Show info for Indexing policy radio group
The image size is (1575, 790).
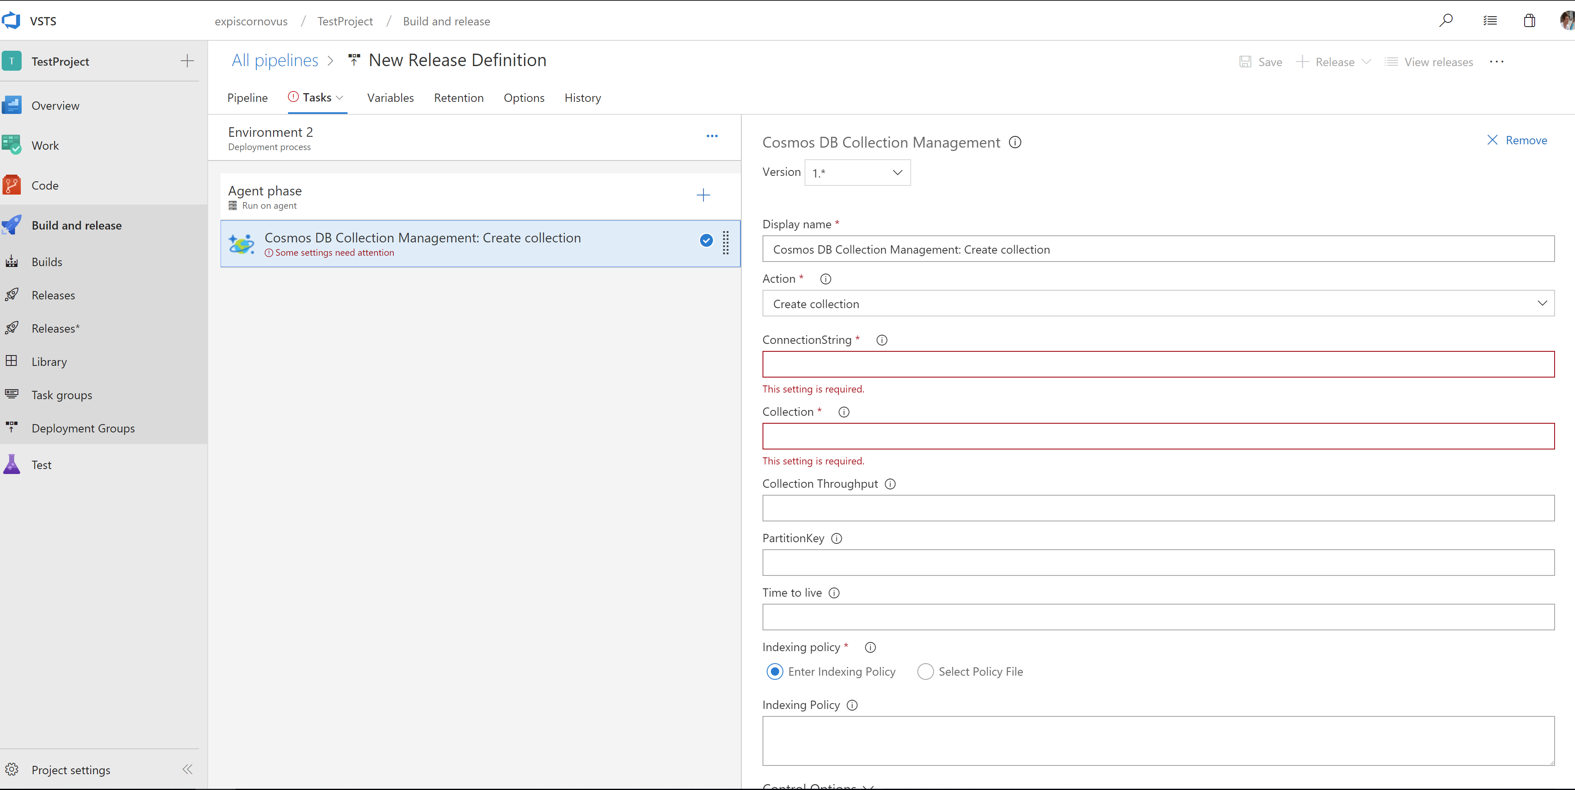(871, 648)
